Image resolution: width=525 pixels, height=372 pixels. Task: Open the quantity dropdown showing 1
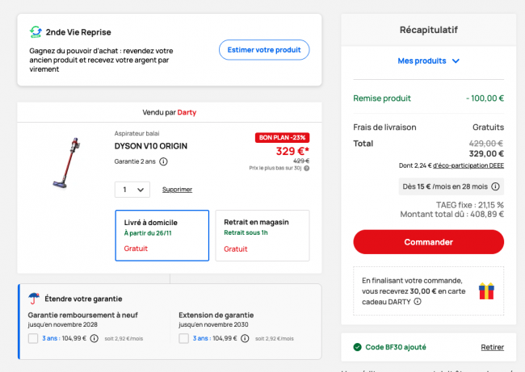click(132, 190)
